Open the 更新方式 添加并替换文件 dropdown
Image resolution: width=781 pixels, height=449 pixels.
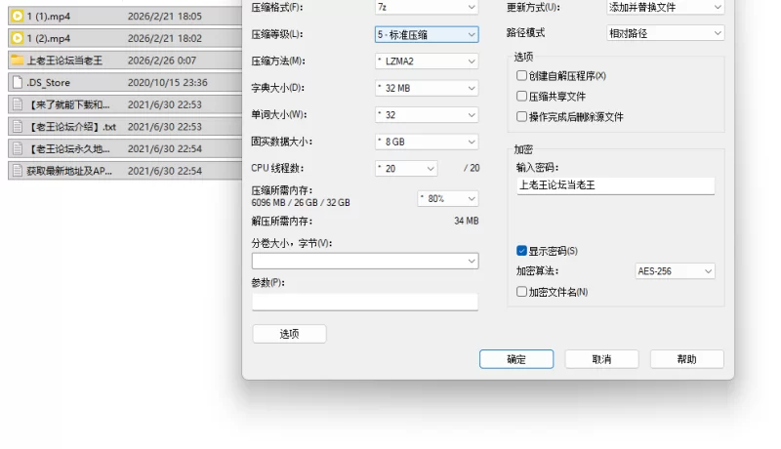(x=665, y=7)
